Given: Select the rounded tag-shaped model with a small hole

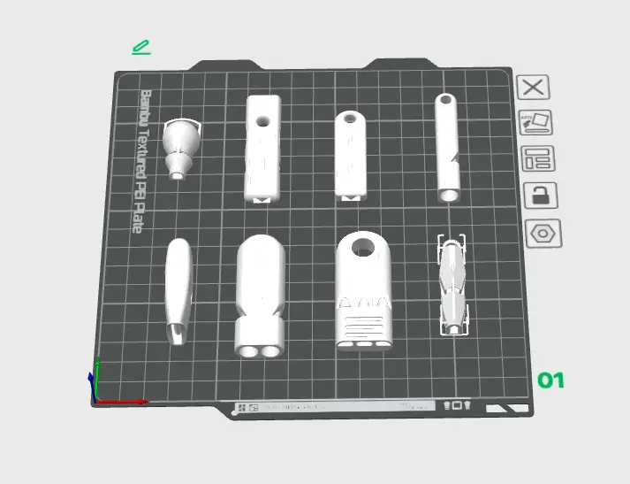Looking at the screenshot, I should [x=351, y=156].
